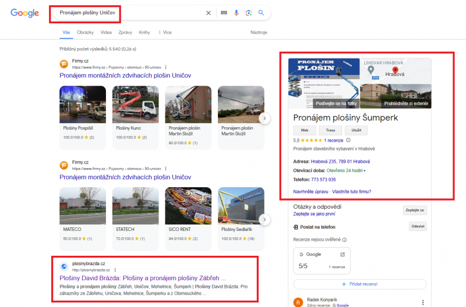
Task: Click the first Firmy.cz favicon
Action: click(x=64, y=64)
